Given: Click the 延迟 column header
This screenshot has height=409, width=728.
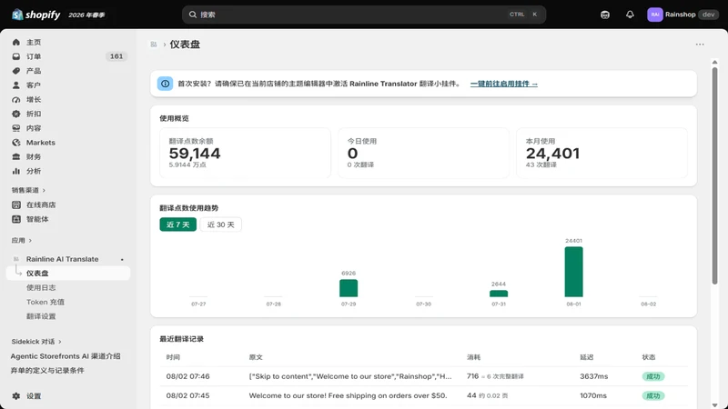Looking at the screenshot, I should coord(586,357).
